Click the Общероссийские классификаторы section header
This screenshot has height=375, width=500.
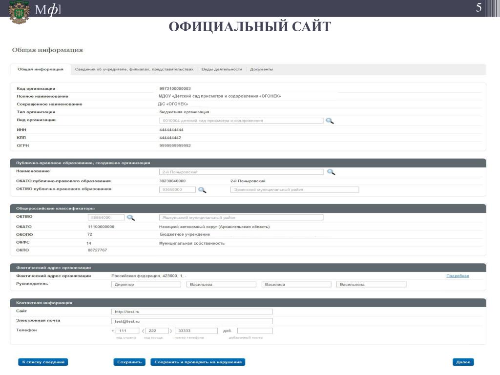pyautogui.click(x=248, y=208)
